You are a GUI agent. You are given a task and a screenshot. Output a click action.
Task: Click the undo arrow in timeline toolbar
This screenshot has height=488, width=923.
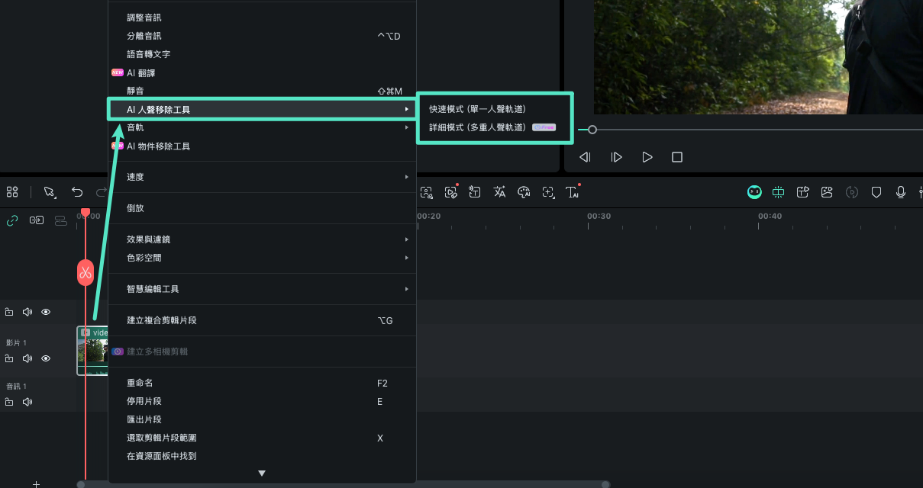[76, 192]
